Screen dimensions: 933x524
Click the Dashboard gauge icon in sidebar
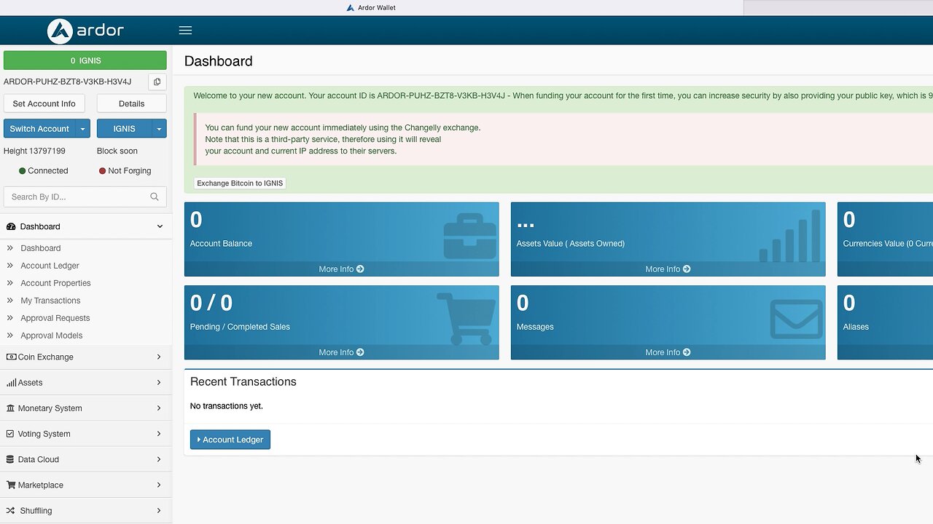click(x=11, y=226)
